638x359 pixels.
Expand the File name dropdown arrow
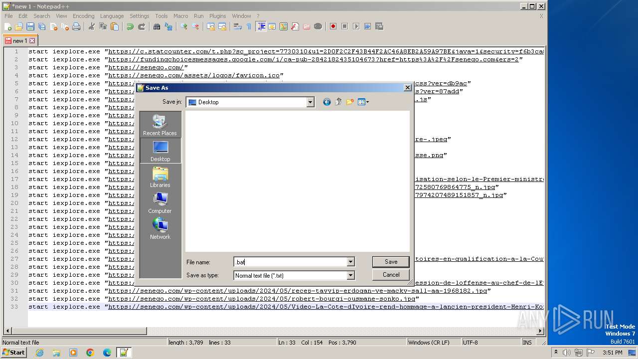pos(350,262)
